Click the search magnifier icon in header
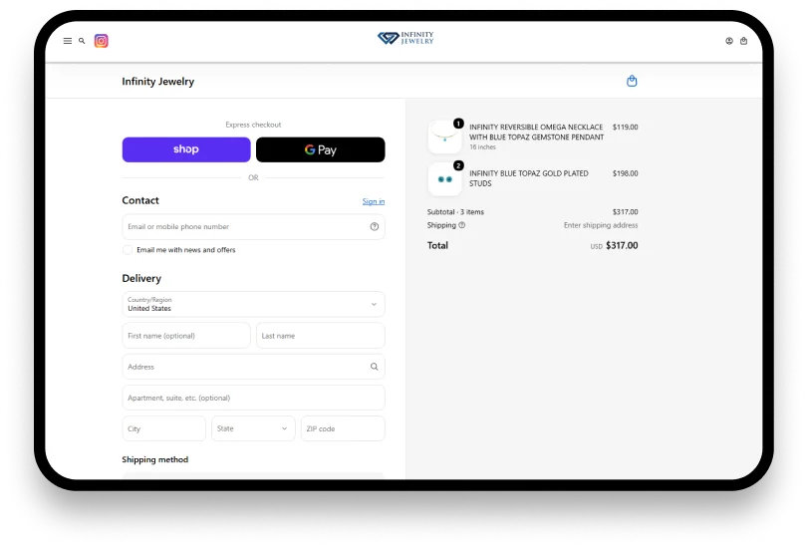Image resolution: width=808 pixels, height=549 pixels. tap(82, 41)
